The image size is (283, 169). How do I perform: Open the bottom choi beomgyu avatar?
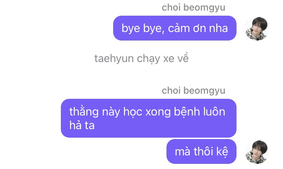click(x=257, y=152)
